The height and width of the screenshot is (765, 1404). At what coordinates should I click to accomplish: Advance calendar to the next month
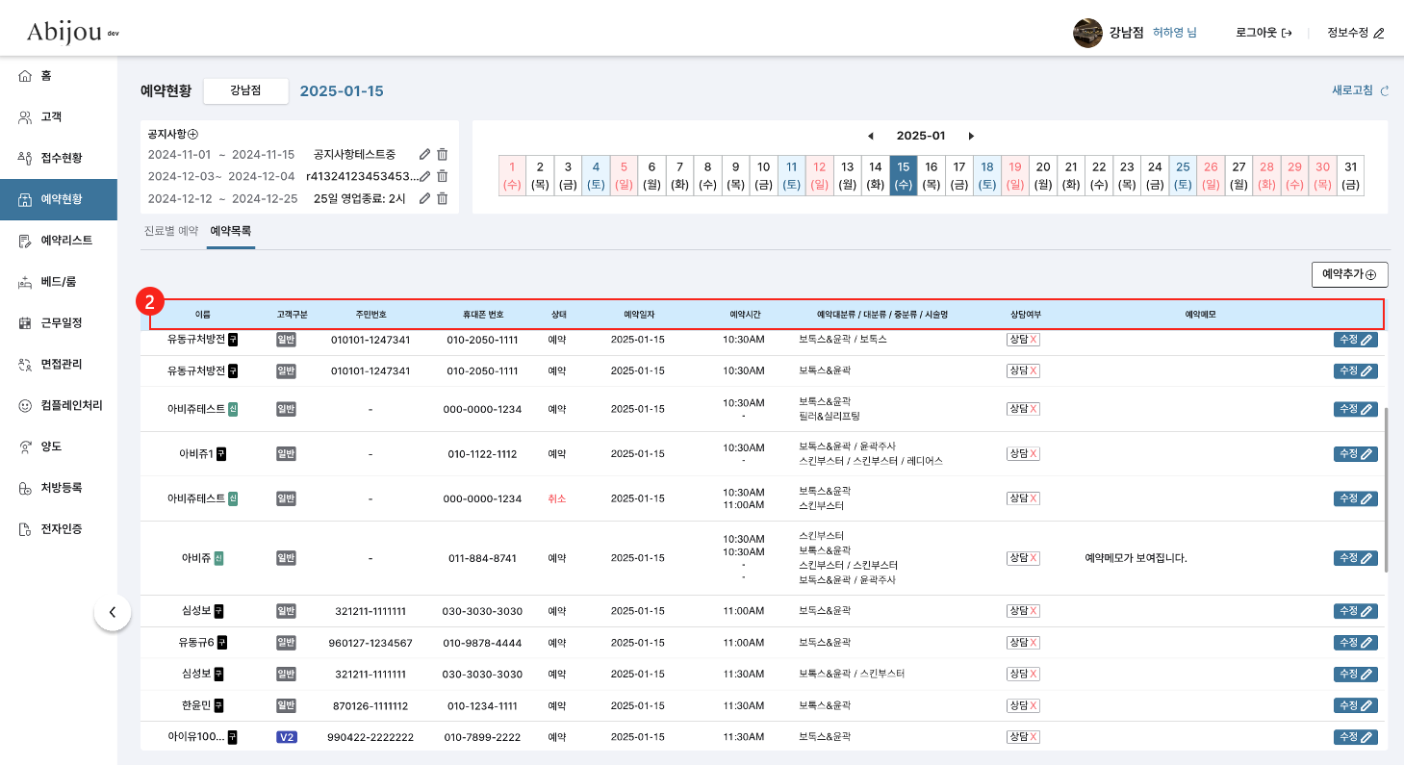click(x=971, y=136)
